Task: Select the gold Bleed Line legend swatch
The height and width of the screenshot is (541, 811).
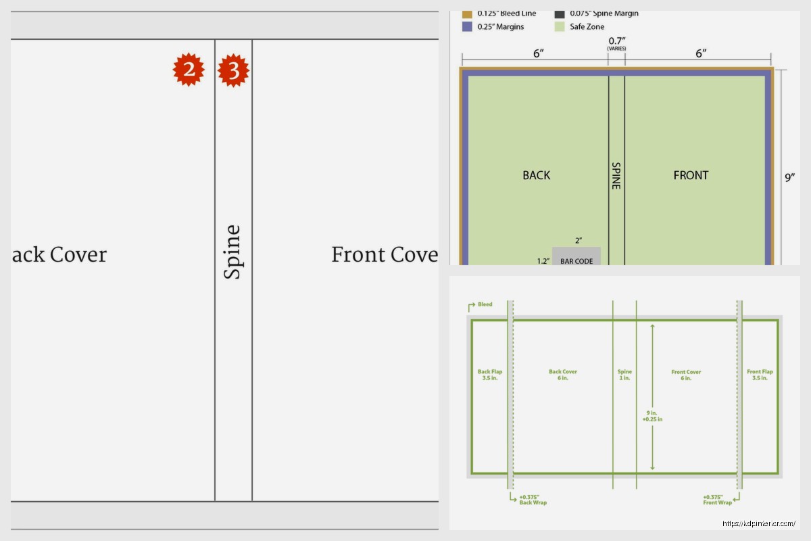Action: 466,14
